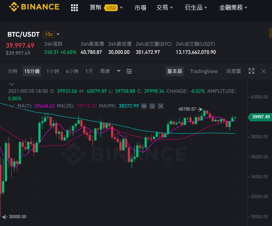Close the chart panel
This screenshot has width=272, height=226.
(264, 71)
